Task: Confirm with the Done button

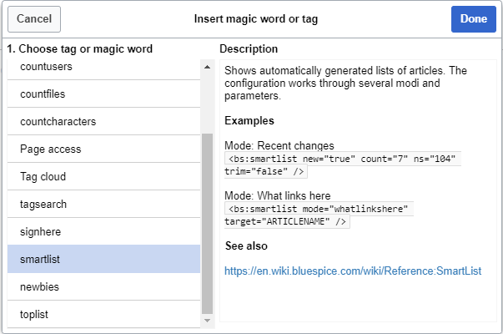Action: [x=474, y=19]
